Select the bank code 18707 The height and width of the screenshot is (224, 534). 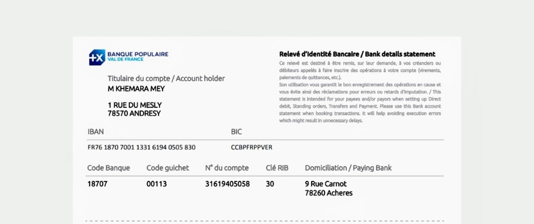pos(97,184)
